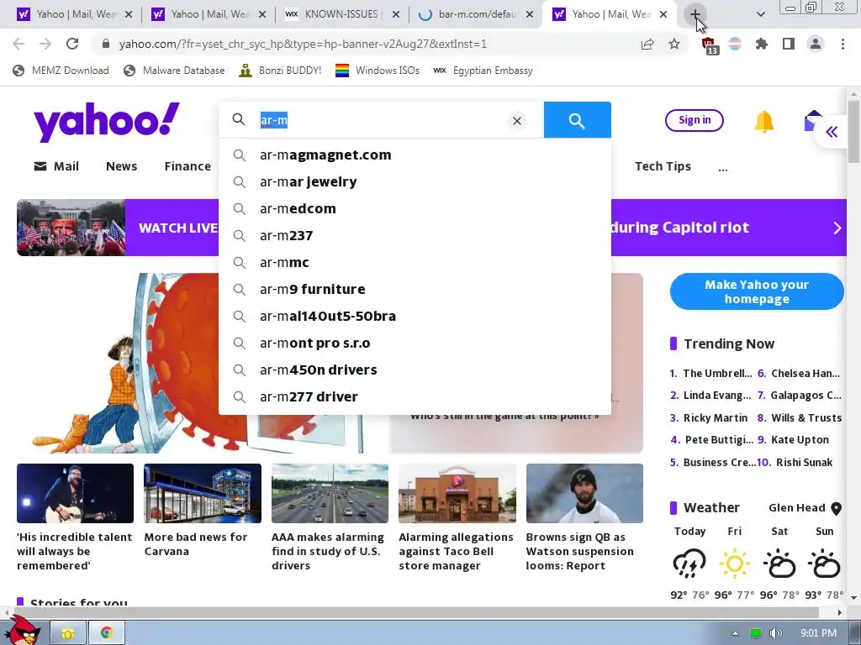Open the Chrome profile avatar
This screenshot has width=861, height=645.
[816, 44]
